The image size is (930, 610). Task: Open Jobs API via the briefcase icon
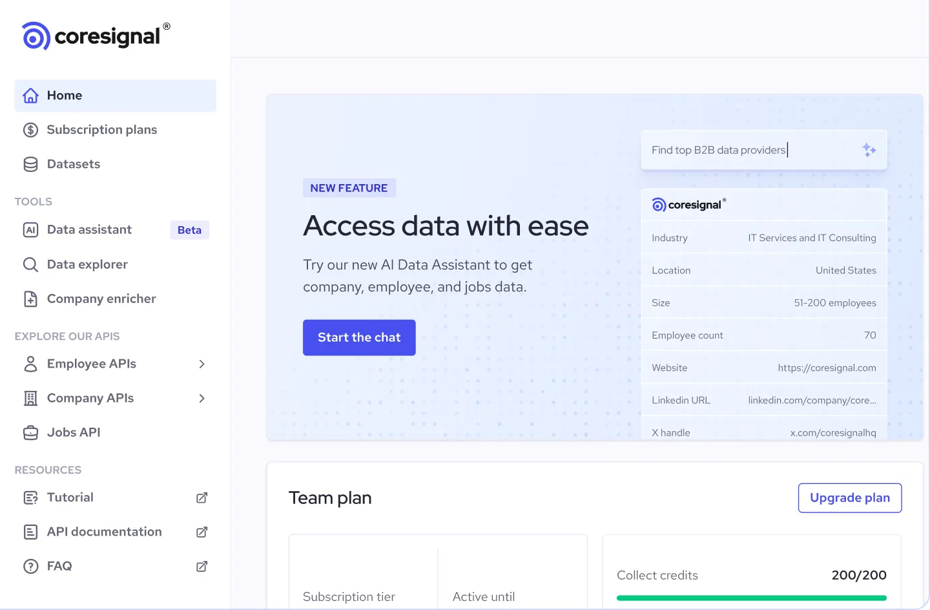[30, 432]
